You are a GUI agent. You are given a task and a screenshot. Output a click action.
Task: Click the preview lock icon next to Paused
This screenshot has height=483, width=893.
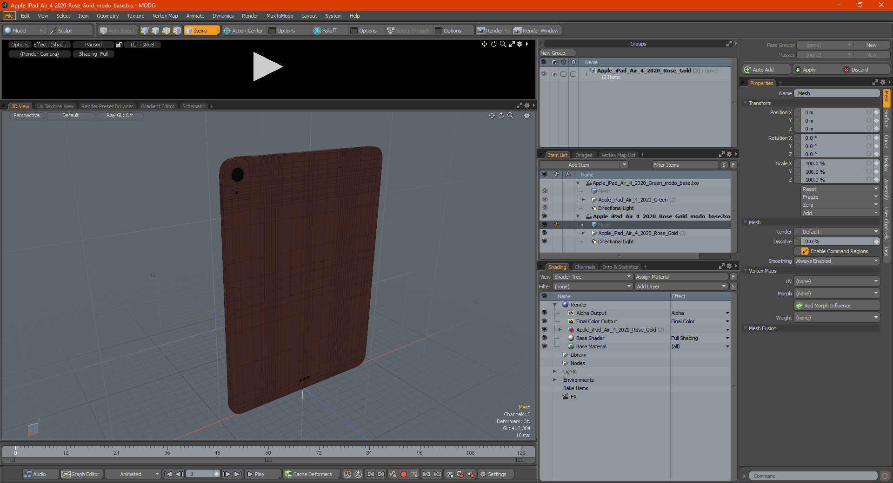pos(119,45)
